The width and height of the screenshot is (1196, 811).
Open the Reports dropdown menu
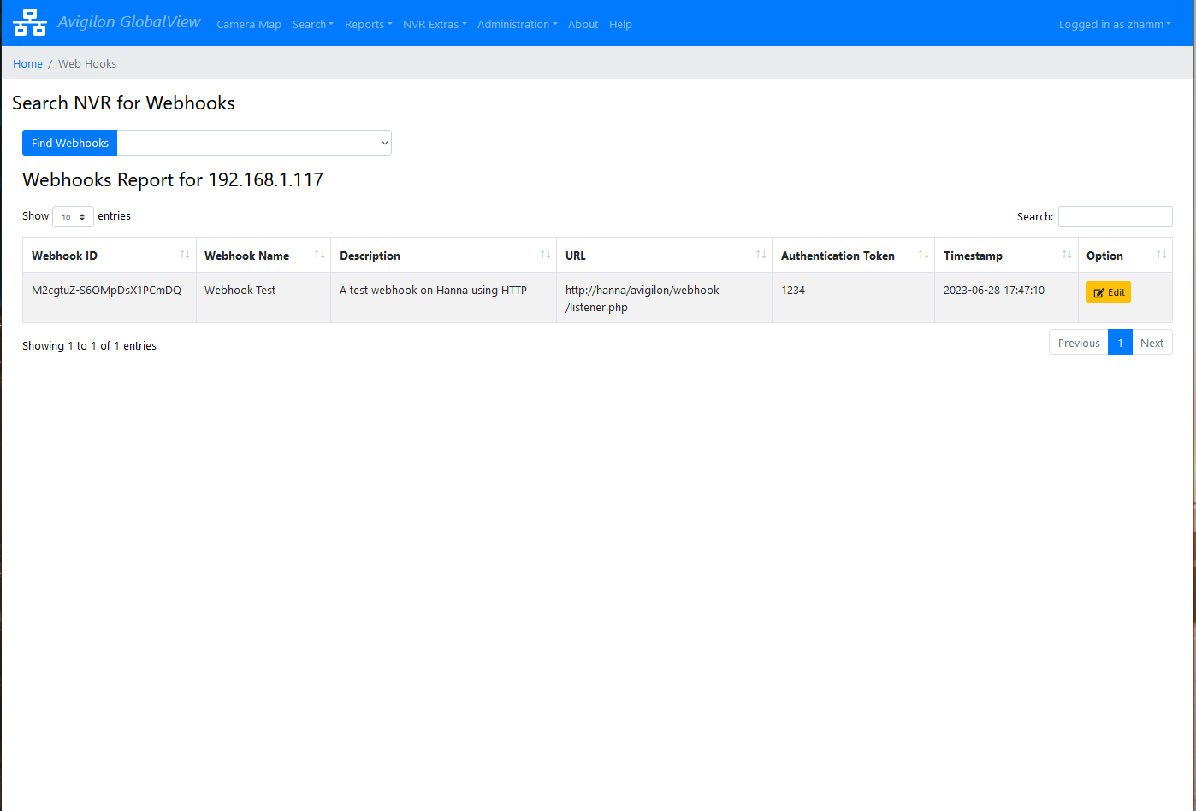[369, 24]
